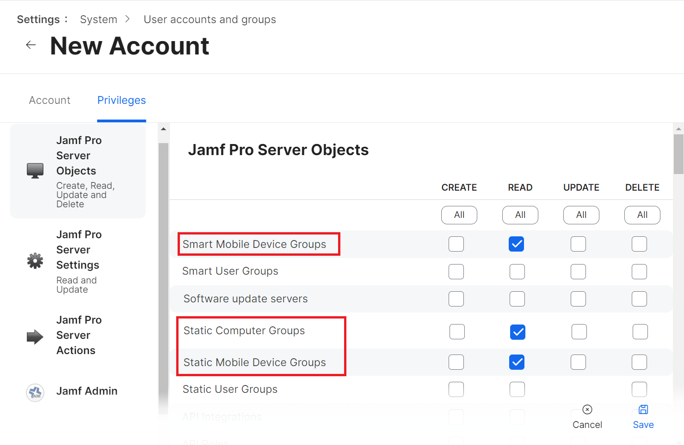Select the Privileges tab
Viewport: 684px width, 445px height.
pyautogui.click(x=122, y=100)
